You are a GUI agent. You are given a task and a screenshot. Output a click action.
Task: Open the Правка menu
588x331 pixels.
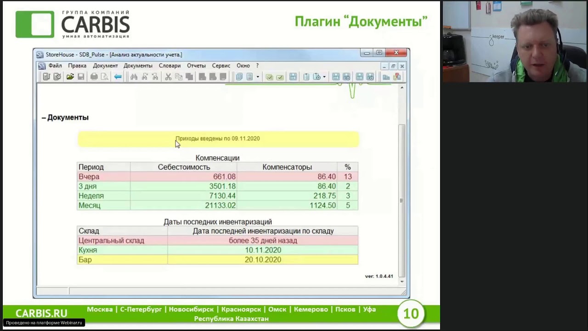coord(77,66)
